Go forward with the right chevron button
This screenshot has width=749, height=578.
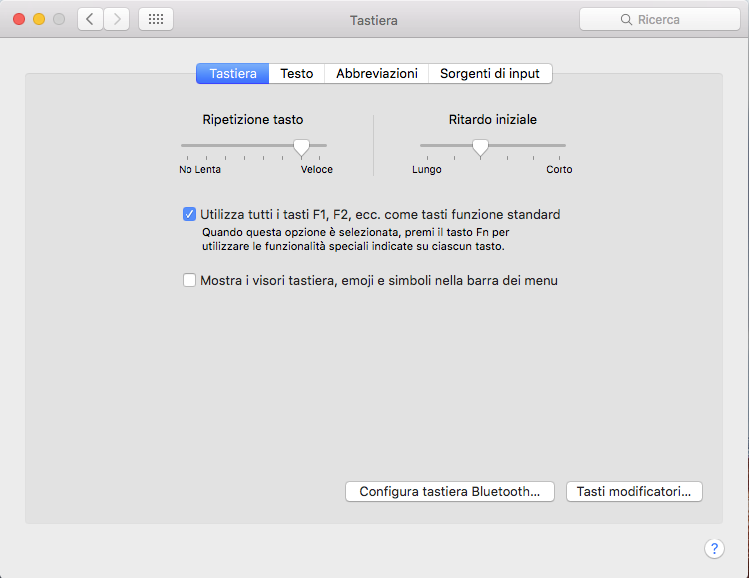(117, 20)
